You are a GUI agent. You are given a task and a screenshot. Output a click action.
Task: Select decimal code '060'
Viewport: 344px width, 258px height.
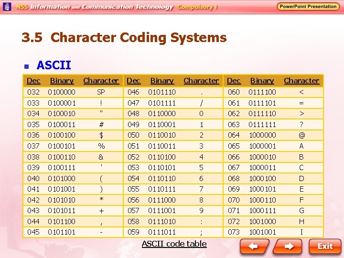pyautogui.click(x=234, y=92)
